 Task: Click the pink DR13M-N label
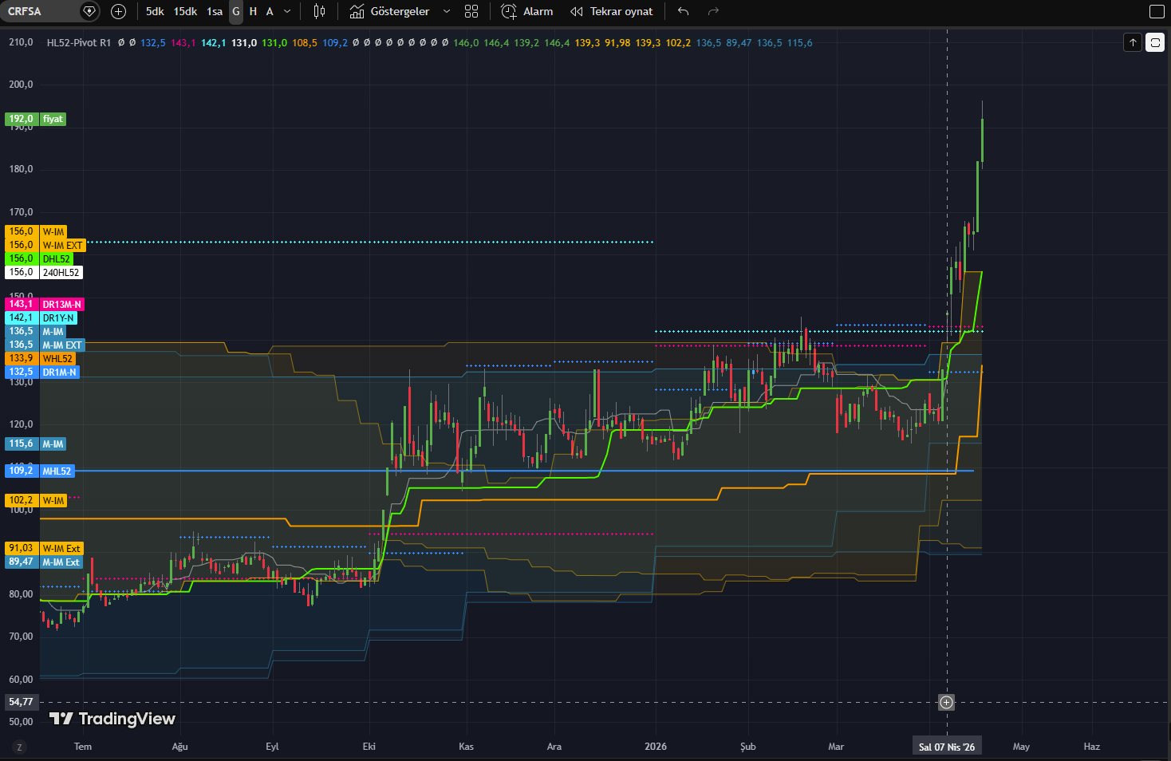pyautogui.click(x=45, y=304)
